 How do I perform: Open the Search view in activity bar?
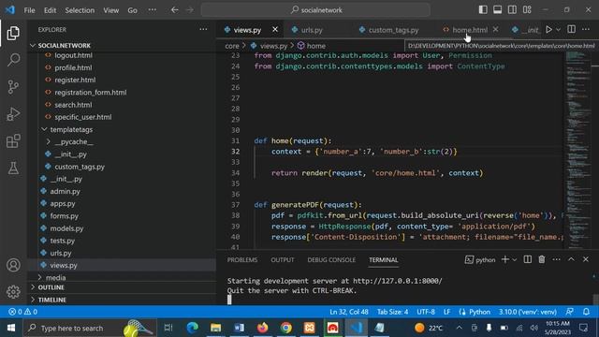(13, 60)
